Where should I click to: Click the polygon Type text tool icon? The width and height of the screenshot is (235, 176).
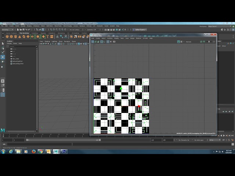pos(47,37)
